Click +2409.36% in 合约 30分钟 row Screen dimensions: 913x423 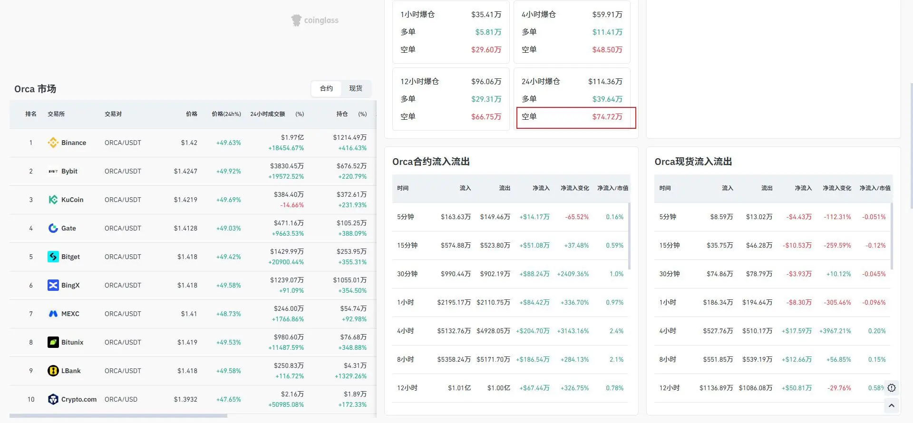click(573, 274)
